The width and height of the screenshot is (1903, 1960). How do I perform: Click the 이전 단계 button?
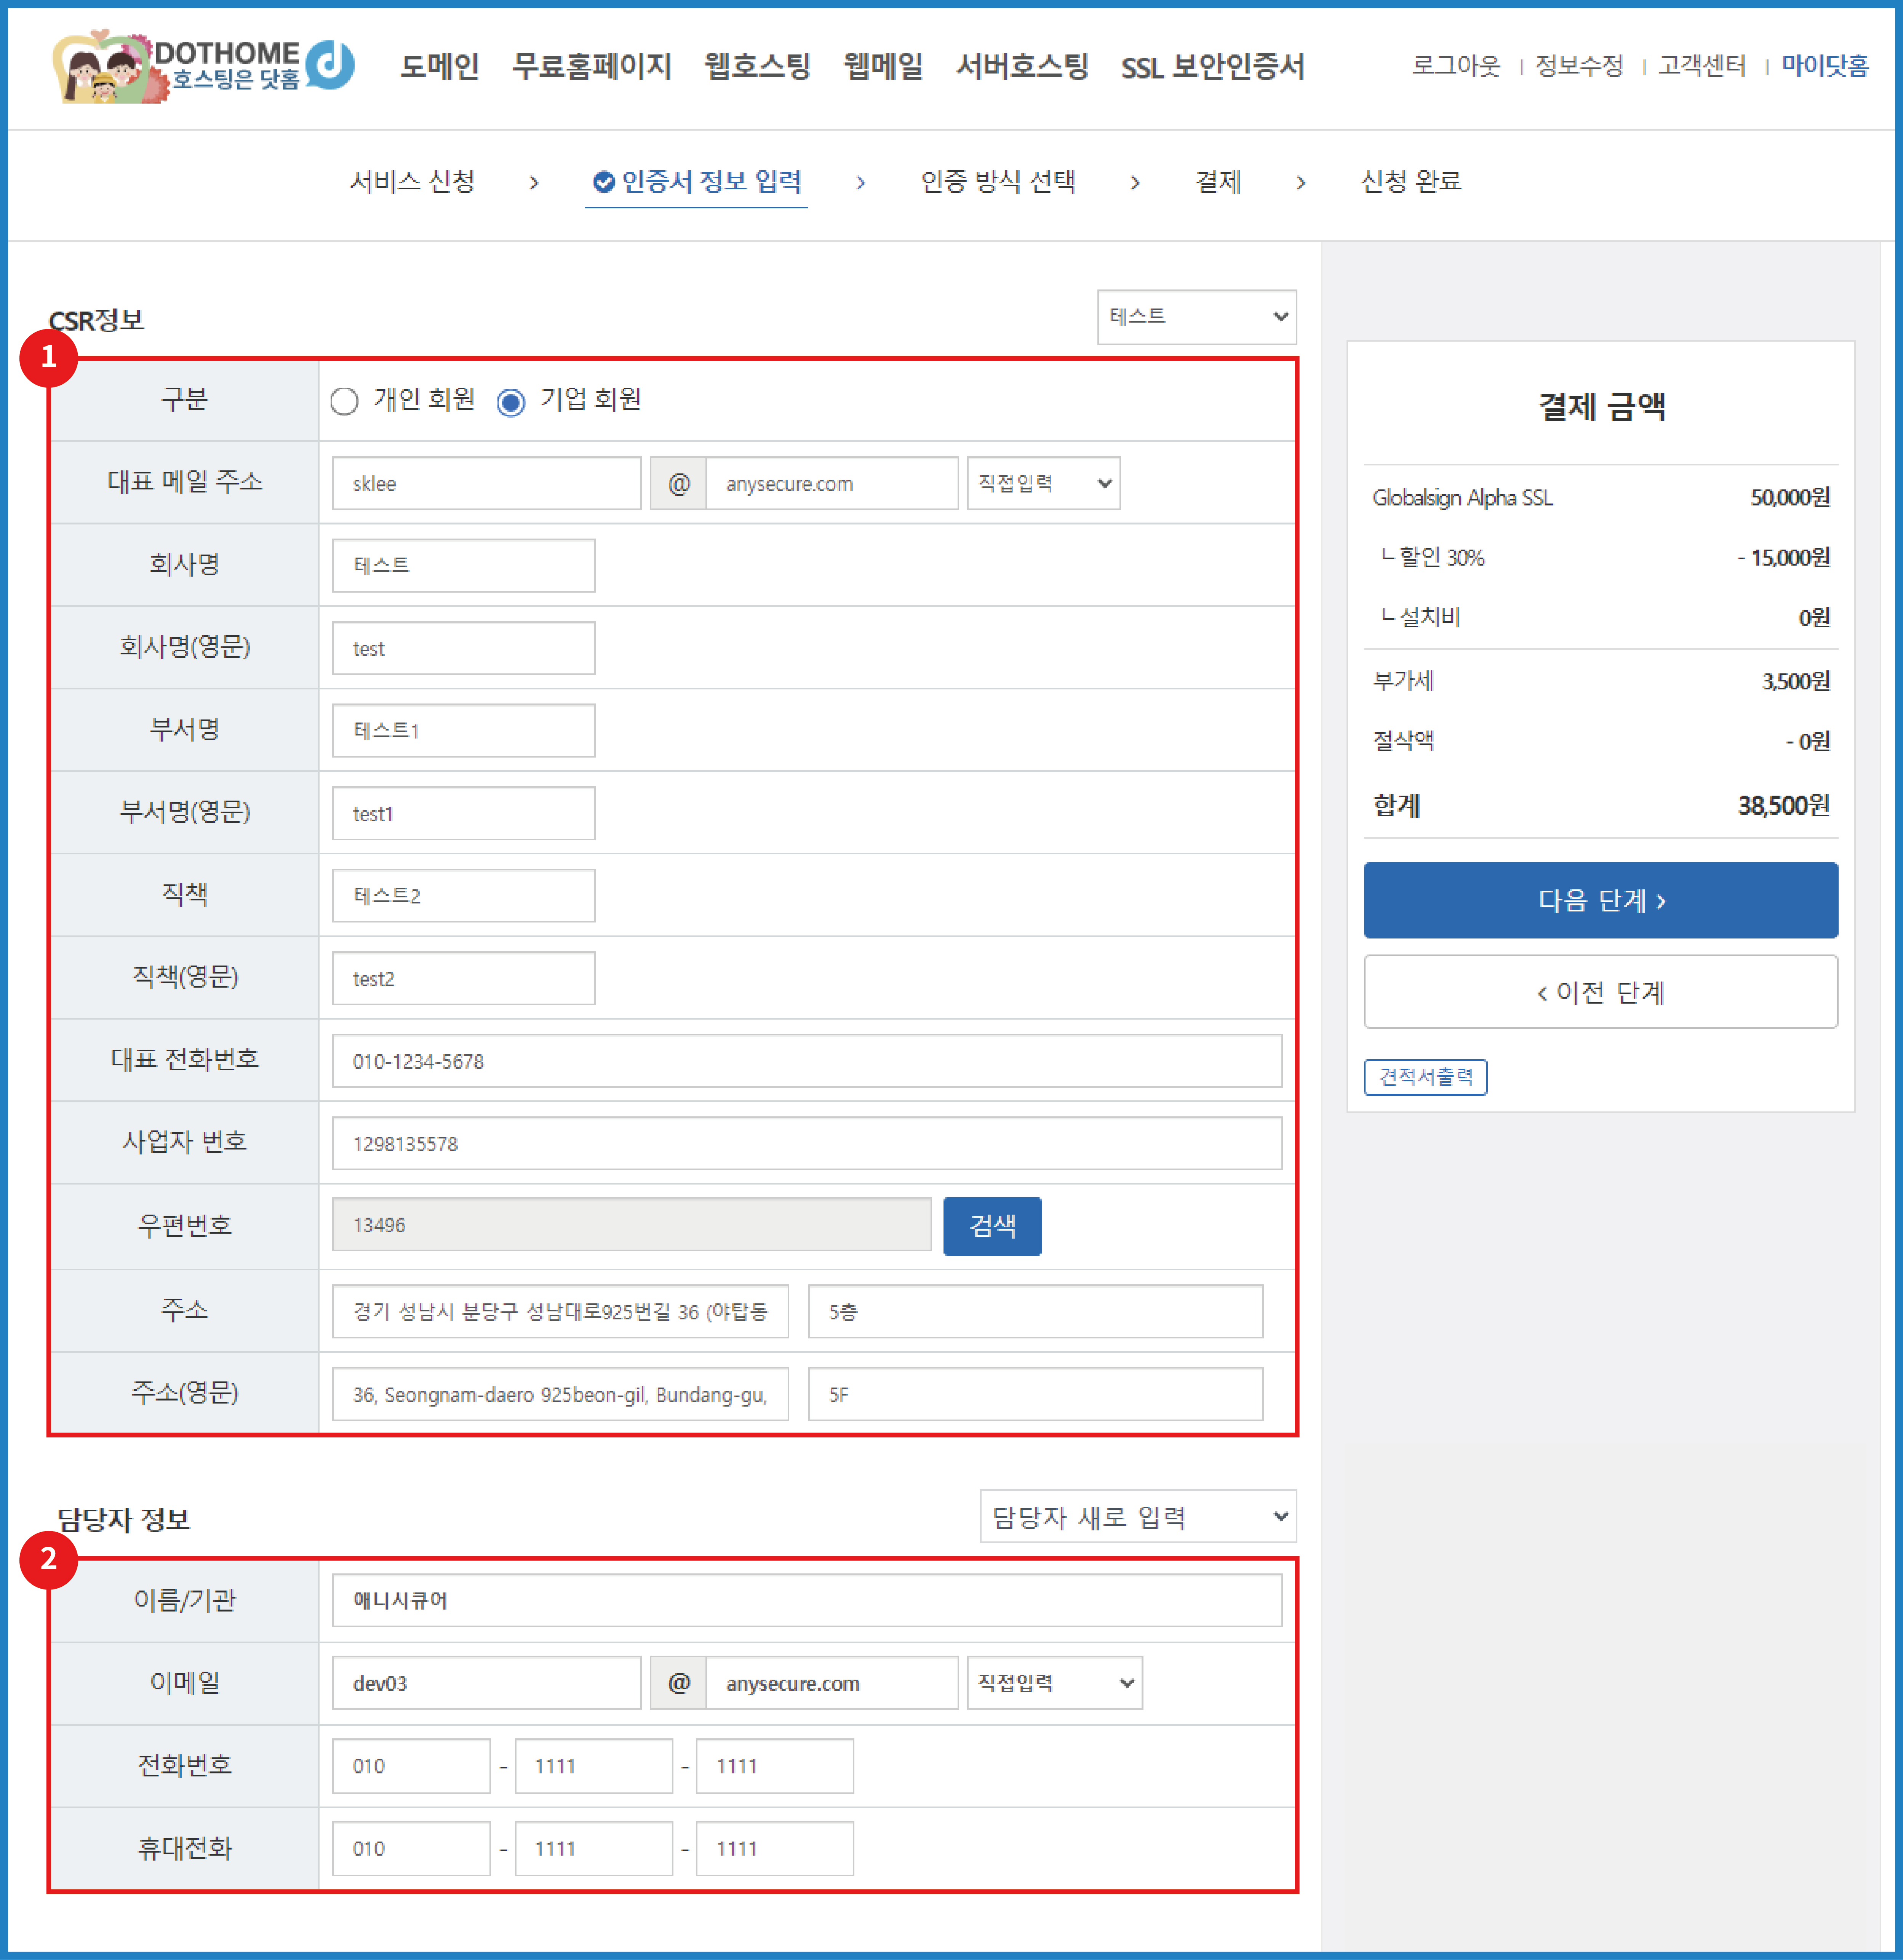pyautogui.click(x=1600, y=992)
